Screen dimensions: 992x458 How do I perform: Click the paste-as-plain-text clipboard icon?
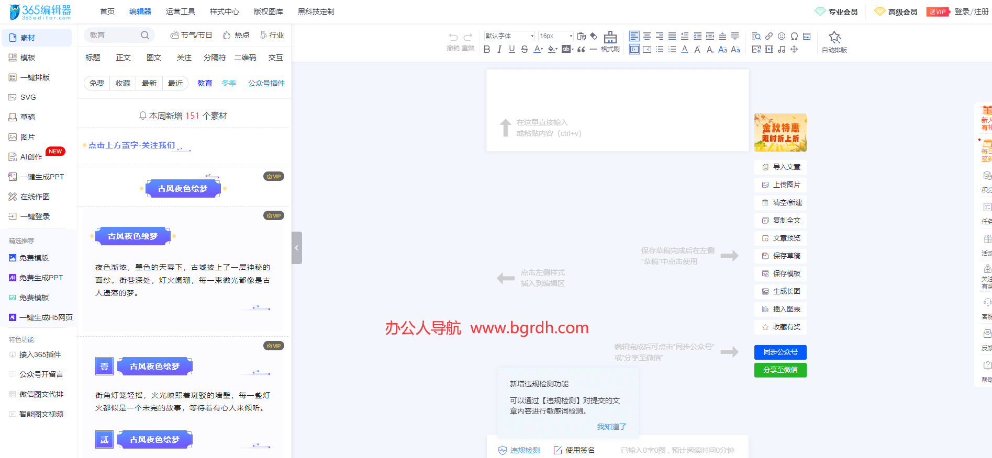581,36
